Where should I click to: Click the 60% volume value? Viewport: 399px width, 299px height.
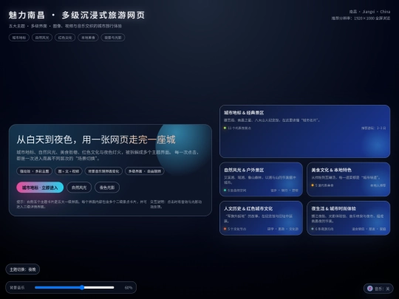click(x=129, y=288)
